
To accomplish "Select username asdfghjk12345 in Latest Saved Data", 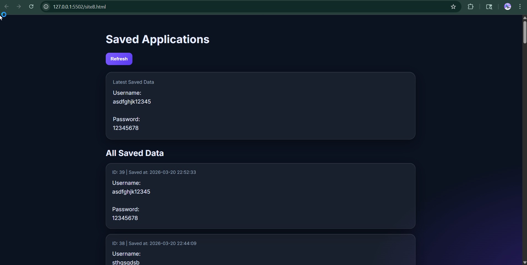I will tap(132, 102).
